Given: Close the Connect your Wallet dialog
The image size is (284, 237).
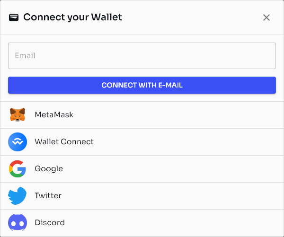Looking at the screenshot, I should click(x=266, y=18).
